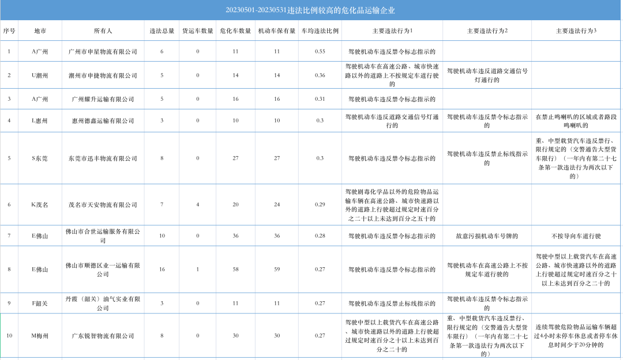Select the 地市 column header

[40, 31]
